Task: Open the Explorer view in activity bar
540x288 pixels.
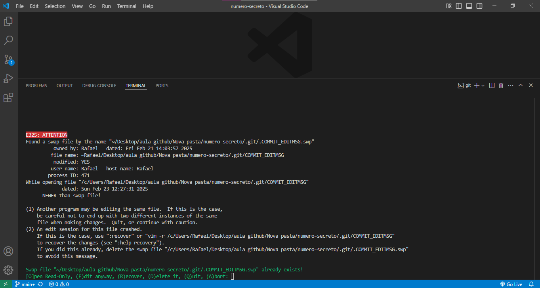Action: click(x=8, y=21)
